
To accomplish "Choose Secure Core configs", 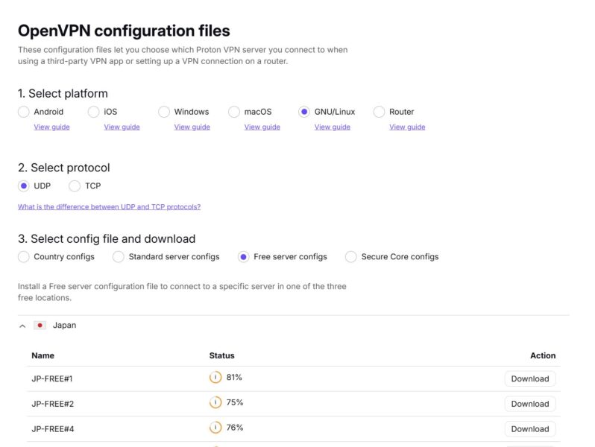I will click(351, 257).
